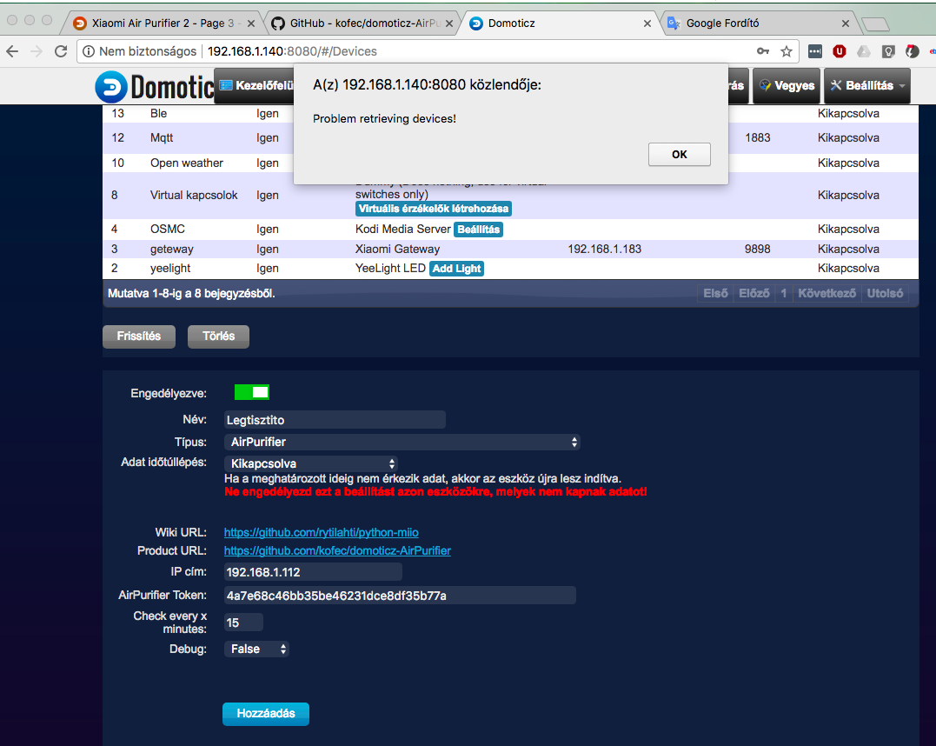
Task: Select the yeelight row
Action: click(510, 269)
